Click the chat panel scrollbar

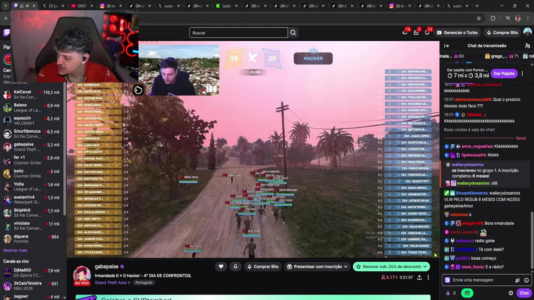click(532, 240)
